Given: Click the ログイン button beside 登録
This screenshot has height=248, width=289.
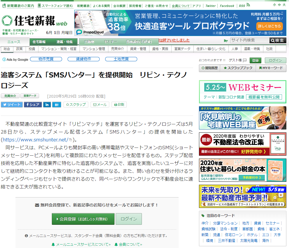Looking at the screenshot, I should coord(275,60).
